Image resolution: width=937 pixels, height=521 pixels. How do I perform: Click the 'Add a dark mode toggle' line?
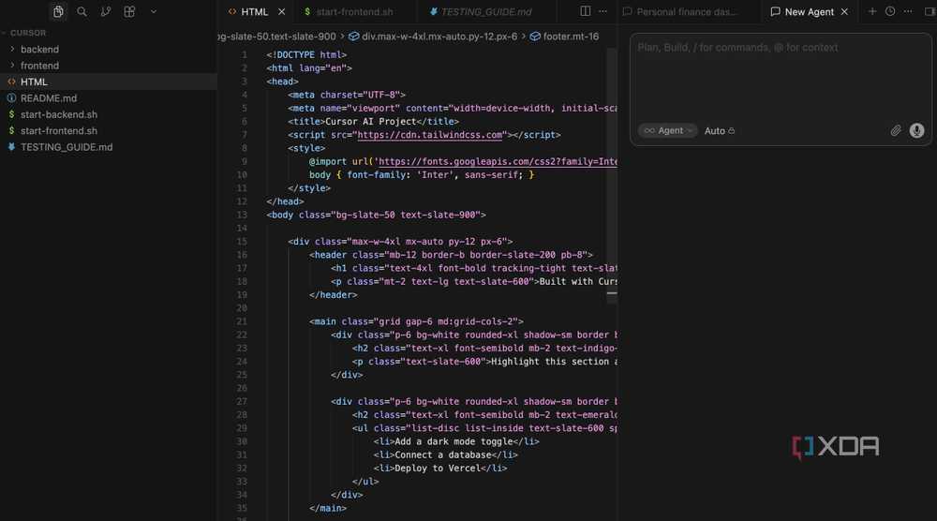(x=456, y=441)
